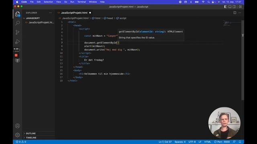Click "alert(mitNavn);" on line 8
The width and height of the screenshot is (257, 144).
pos(95,46)
